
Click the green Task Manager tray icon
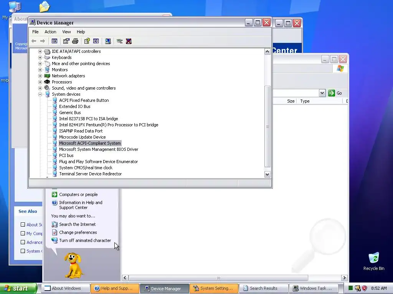[x=351, y=288]
